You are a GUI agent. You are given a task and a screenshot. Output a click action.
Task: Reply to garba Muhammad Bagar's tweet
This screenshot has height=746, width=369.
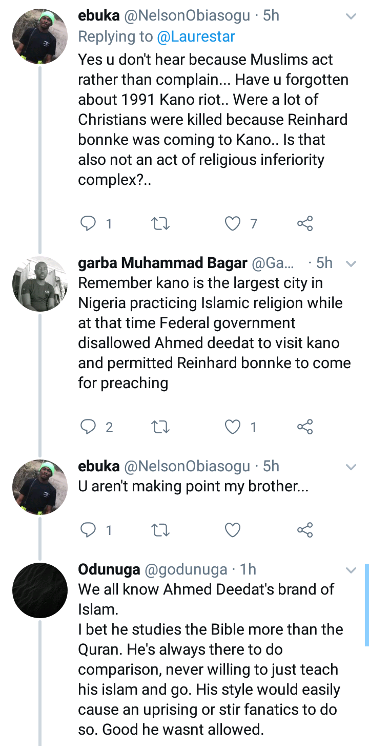(89, 427)
